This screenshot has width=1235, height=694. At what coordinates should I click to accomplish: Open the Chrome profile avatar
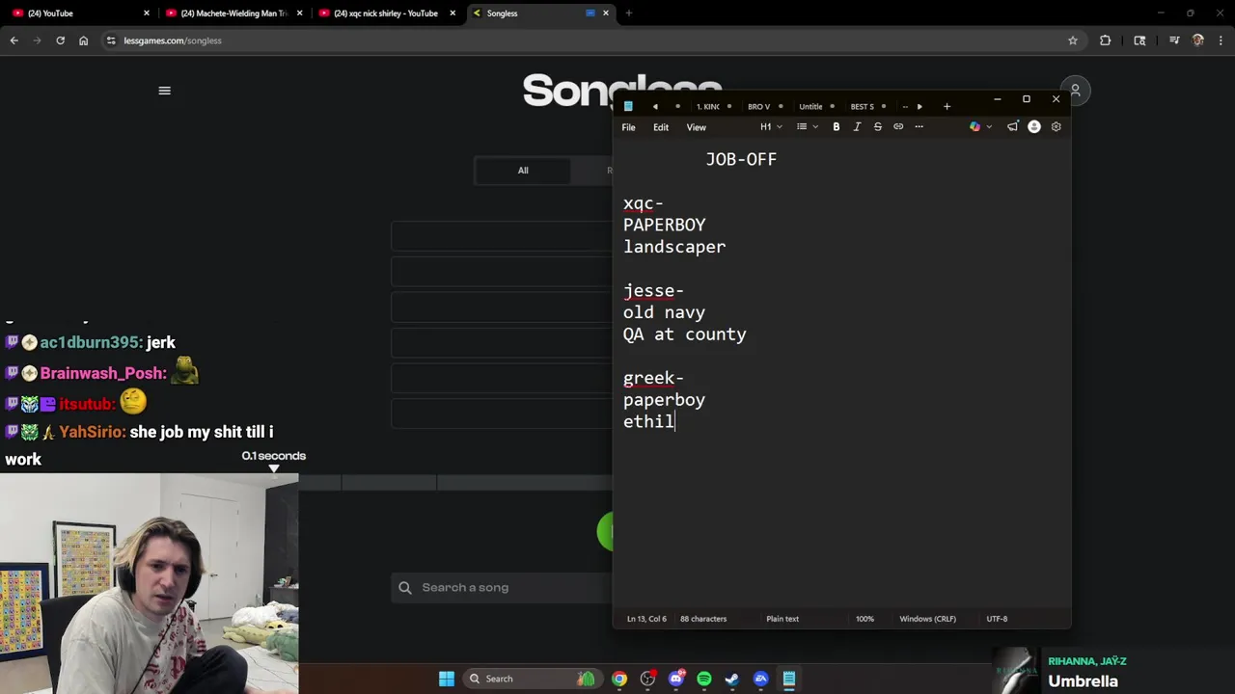[1198, 40]
